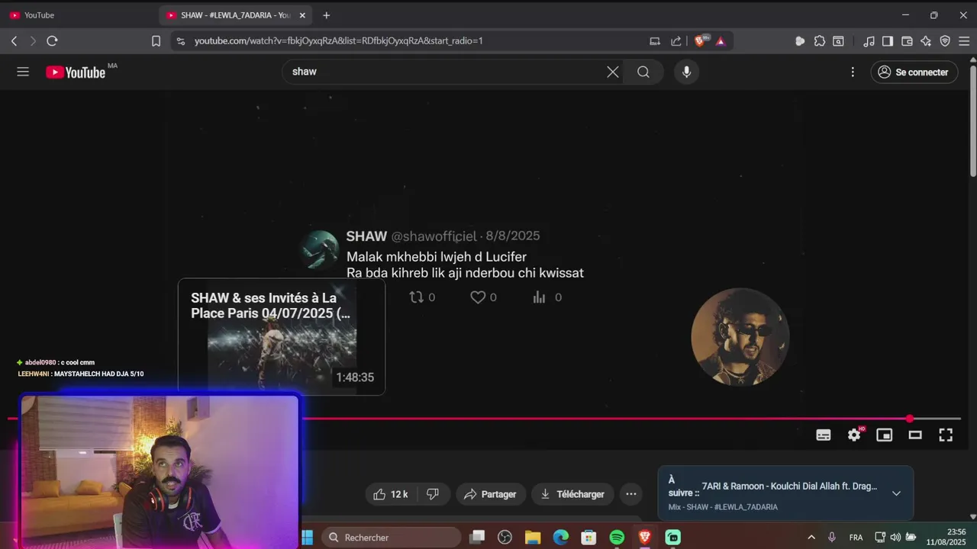Close the SHAW #LEWLA_7ADARIA tab
The image size is (977, 549).
[302, 15]
